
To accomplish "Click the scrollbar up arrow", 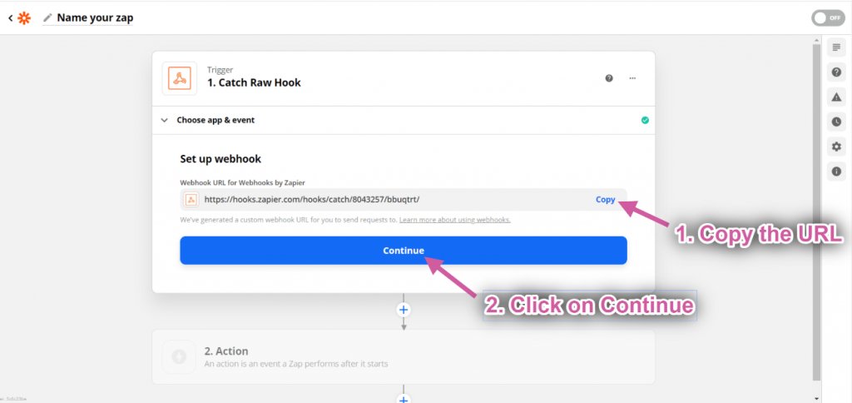I will click(817, 40).
